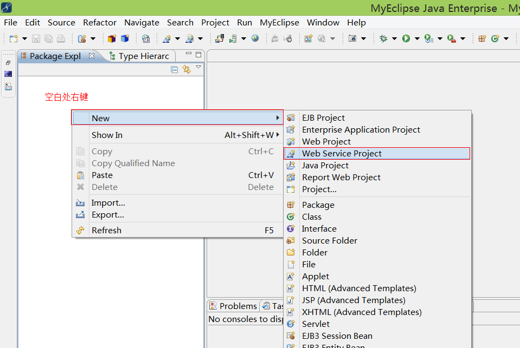Open the MyEclipse menu
Screen dimensions: 520x348
click(x=280, y=23)
